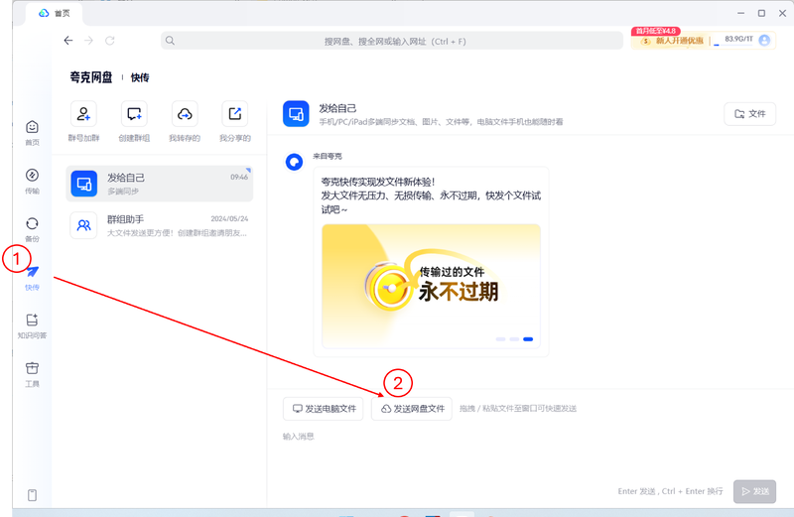Open the 永不过期 promo image
This screenshot has height=517, width=794.
pos(431,286)
